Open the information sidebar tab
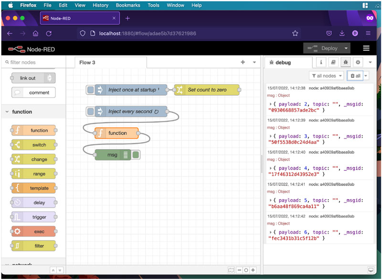This screenshot has height=280, width=382. tap(321, 62)
